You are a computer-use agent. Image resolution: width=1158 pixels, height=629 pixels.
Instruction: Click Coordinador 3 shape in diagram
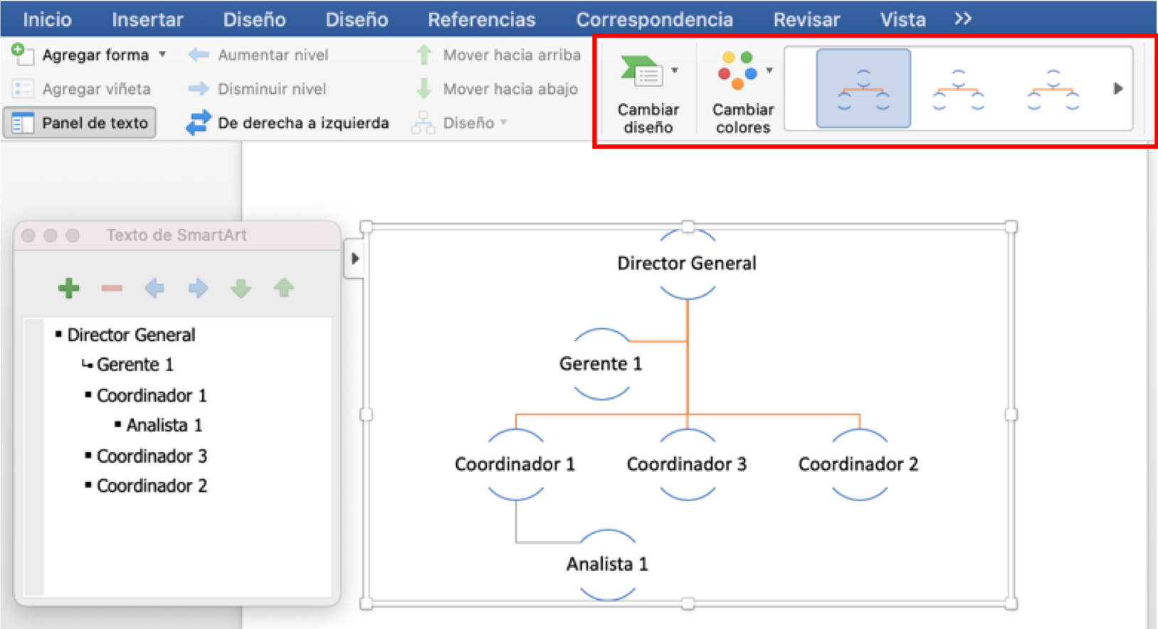(x=687, y=464)
